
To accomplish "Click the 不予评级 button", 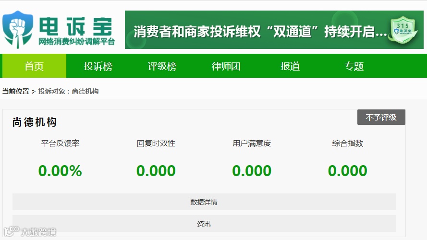I will tap(381, 117).
